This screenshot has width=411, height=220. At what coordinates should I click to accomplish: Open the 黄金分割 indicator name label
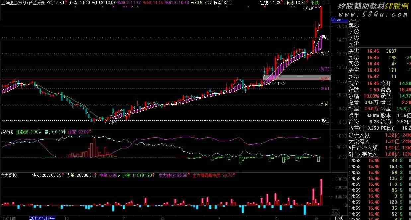click(37, 2)
